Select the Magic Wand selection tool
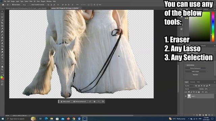The image size is (216, 121). click(x=2, y=20)
